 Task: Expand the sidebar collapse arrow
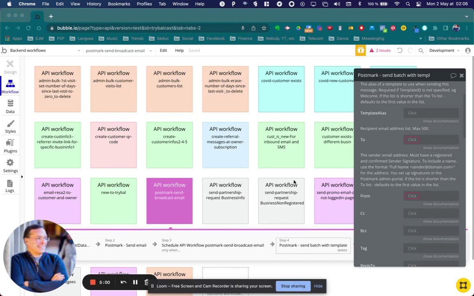(22, 177)
